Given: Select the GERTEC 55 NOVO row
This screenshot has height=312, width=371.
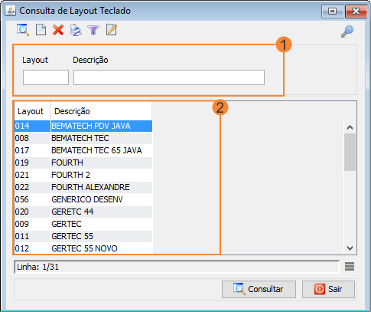Looking at the screenshot, I should click(x=83, y=248).
